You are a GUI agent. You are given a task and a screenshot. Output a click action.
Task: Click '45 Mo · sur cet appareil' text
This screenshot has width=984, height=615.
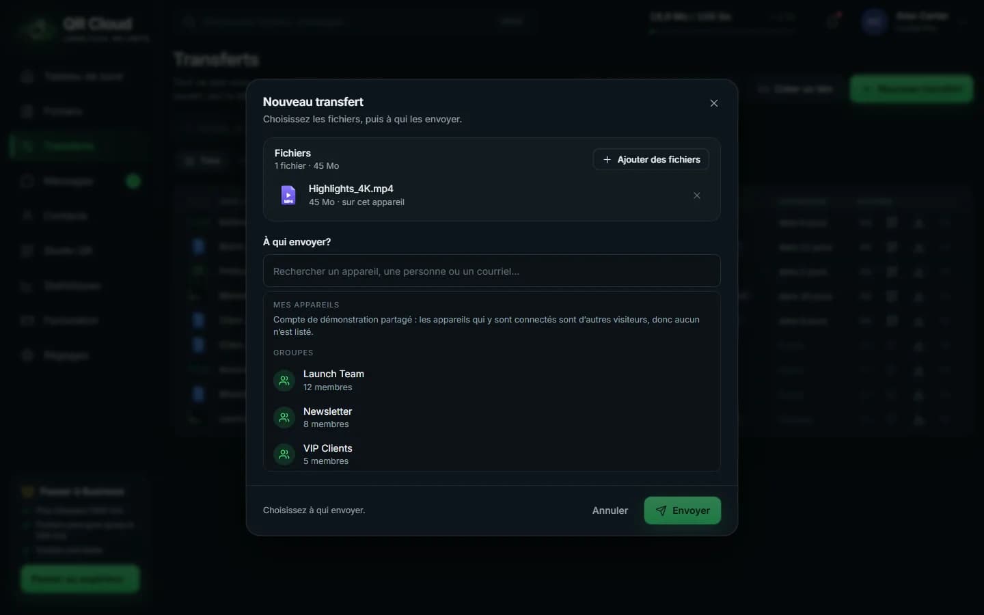(357, 202)
